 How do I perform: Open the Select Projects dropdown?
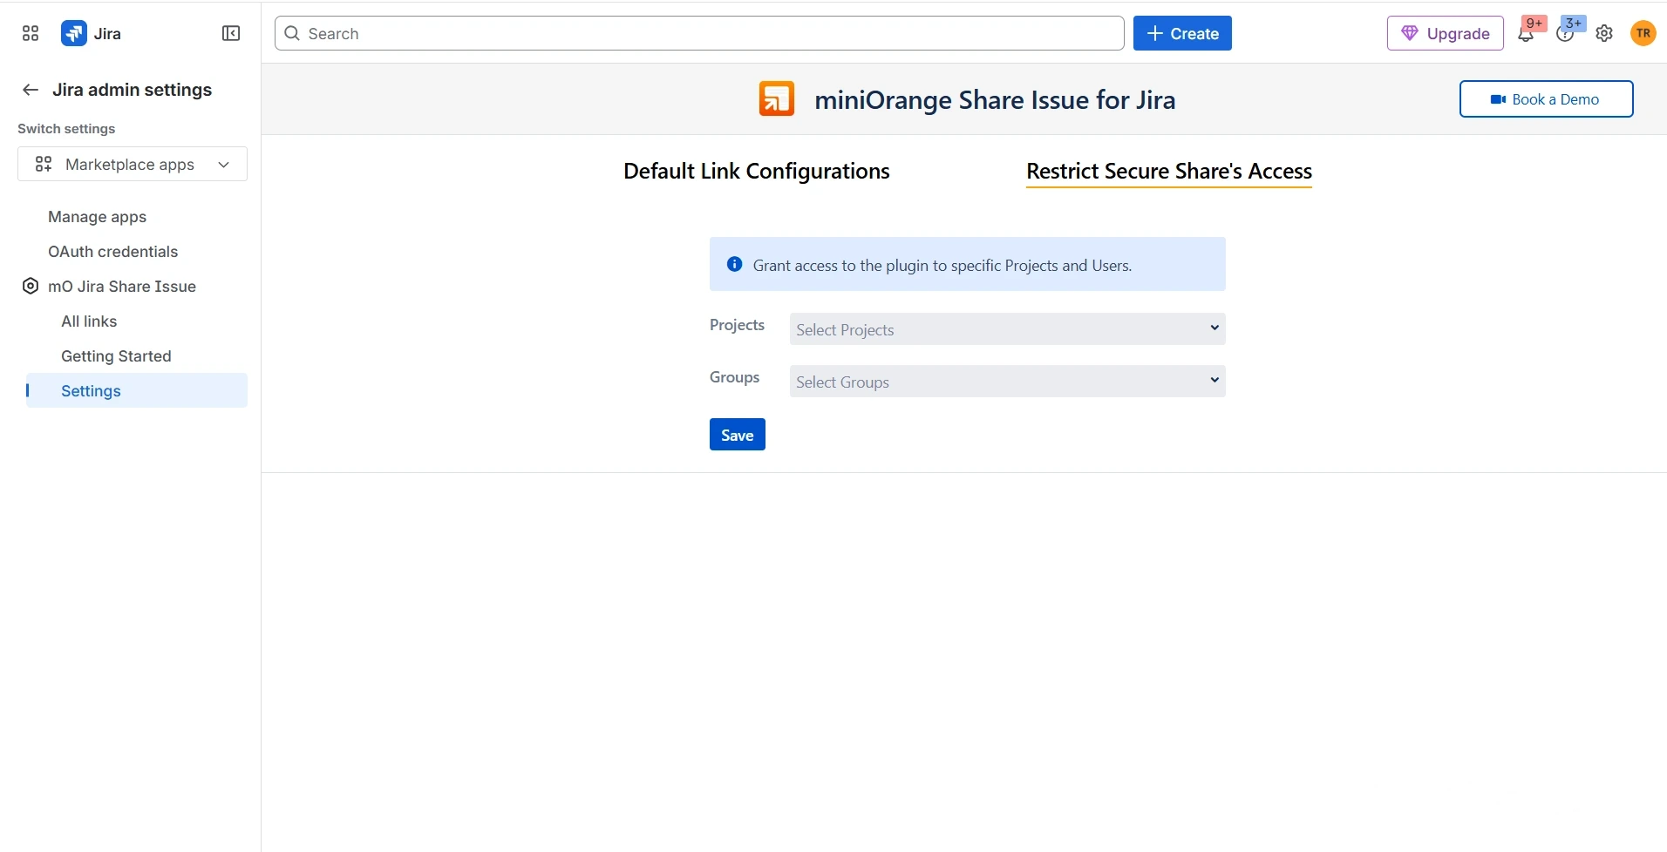click(1007, 328)
